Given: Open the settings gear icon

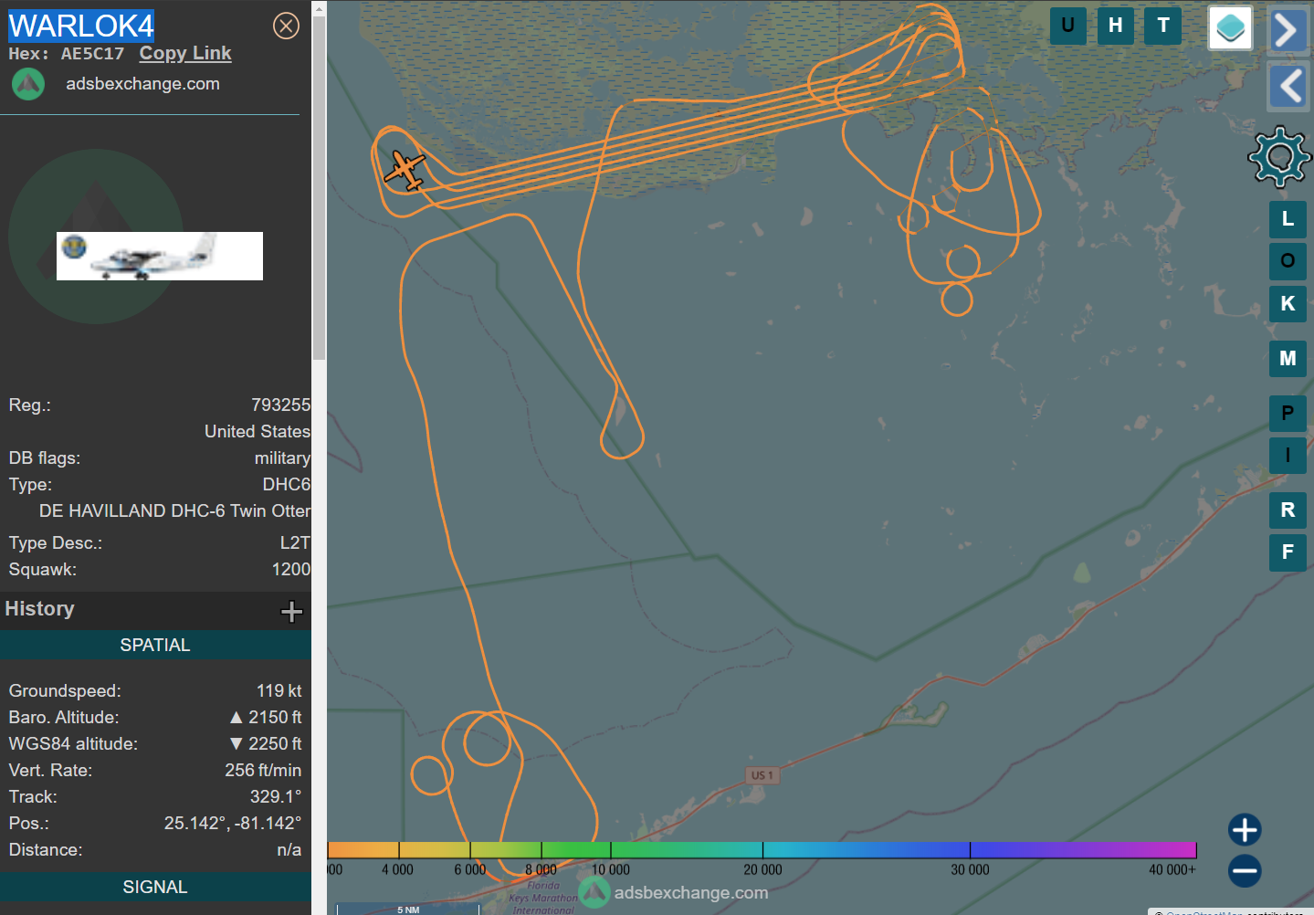Looking at the screenshot, I should coord(1279,157).
